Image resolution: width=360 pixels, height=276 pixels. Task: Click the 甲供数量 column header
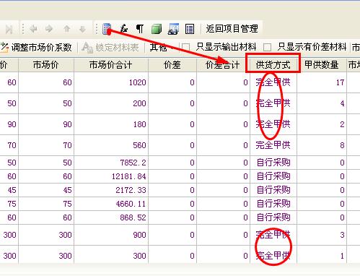pos(322,65)
